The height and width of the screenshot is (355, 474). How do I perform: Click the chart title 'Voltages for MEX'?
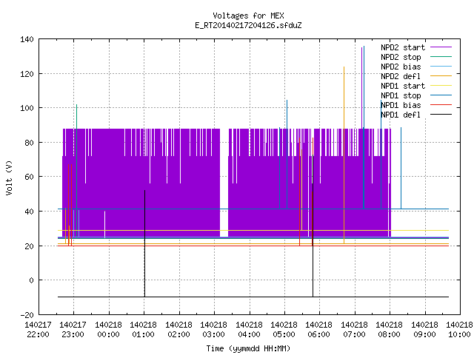(x=248, y=16)
